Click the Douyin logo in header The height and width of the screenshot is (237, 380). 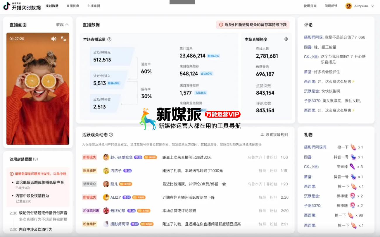point(6,6)
